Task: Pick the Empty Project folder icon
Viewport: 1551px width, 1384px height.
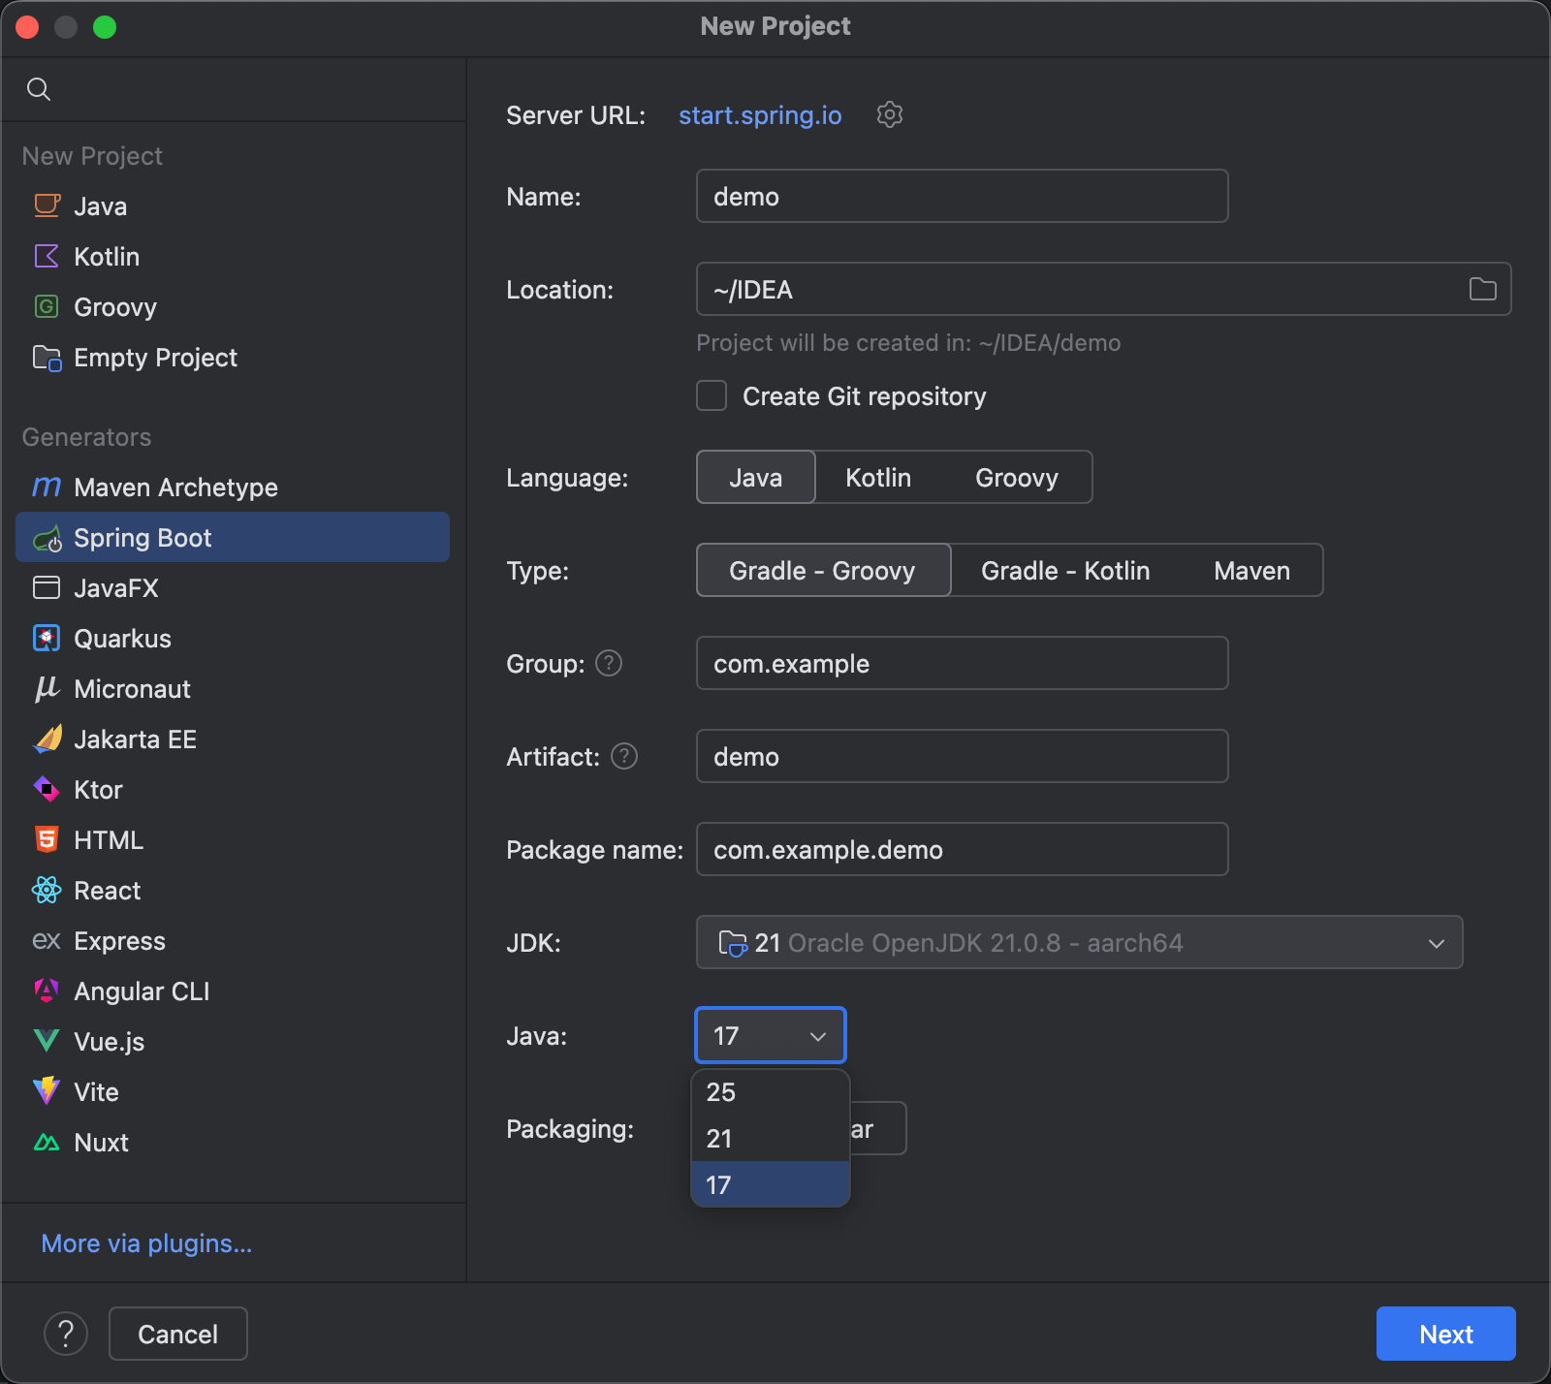Action: (47, 358)
